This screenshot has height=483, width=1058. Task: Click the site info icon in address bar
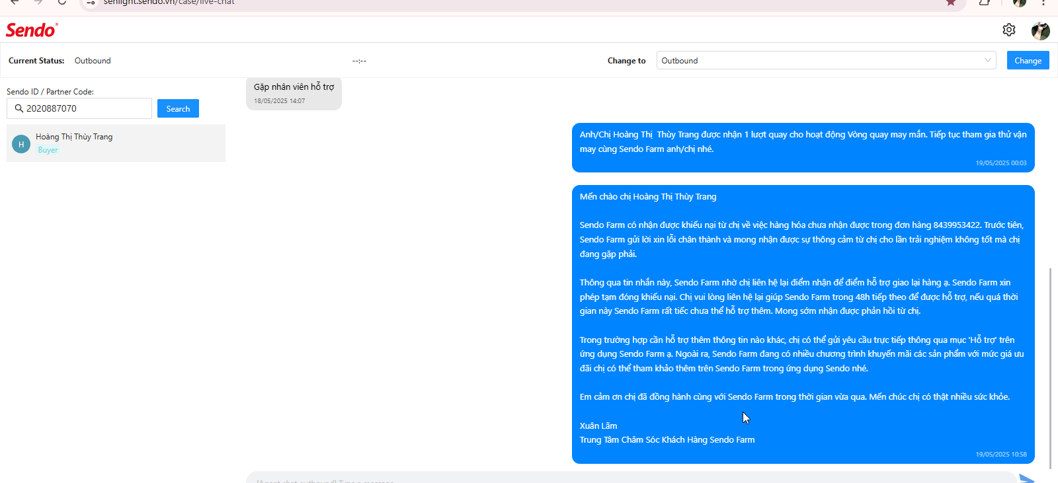click(x=91, y=3)
